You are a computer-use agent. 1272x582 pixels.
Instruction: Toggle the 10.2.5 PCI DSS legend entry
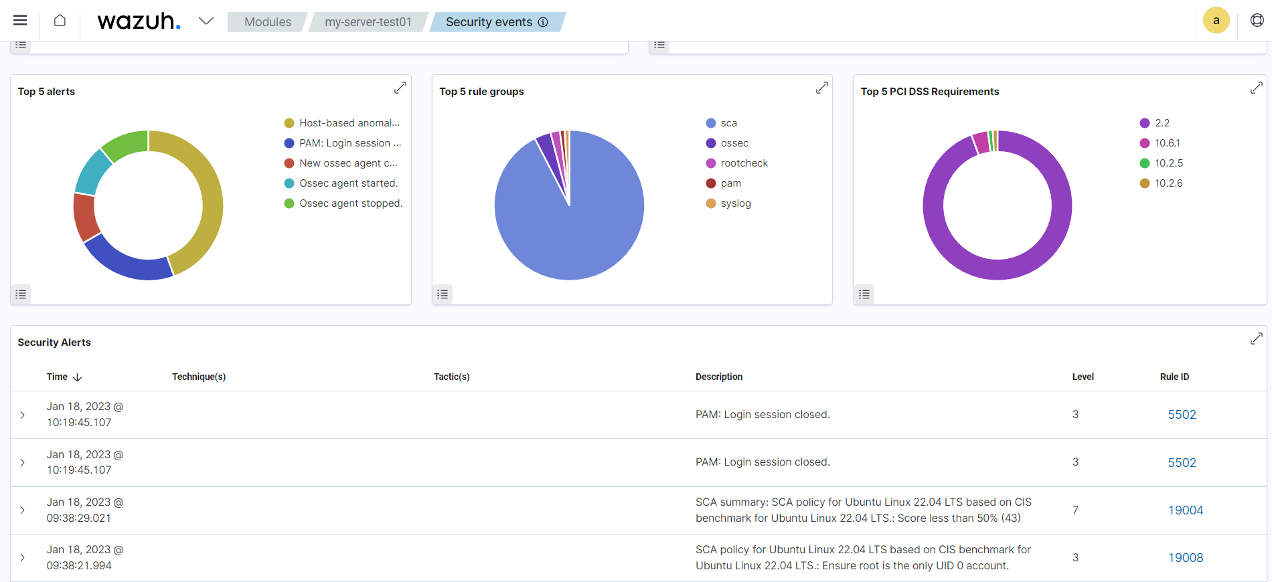[x=1162, y=163]
